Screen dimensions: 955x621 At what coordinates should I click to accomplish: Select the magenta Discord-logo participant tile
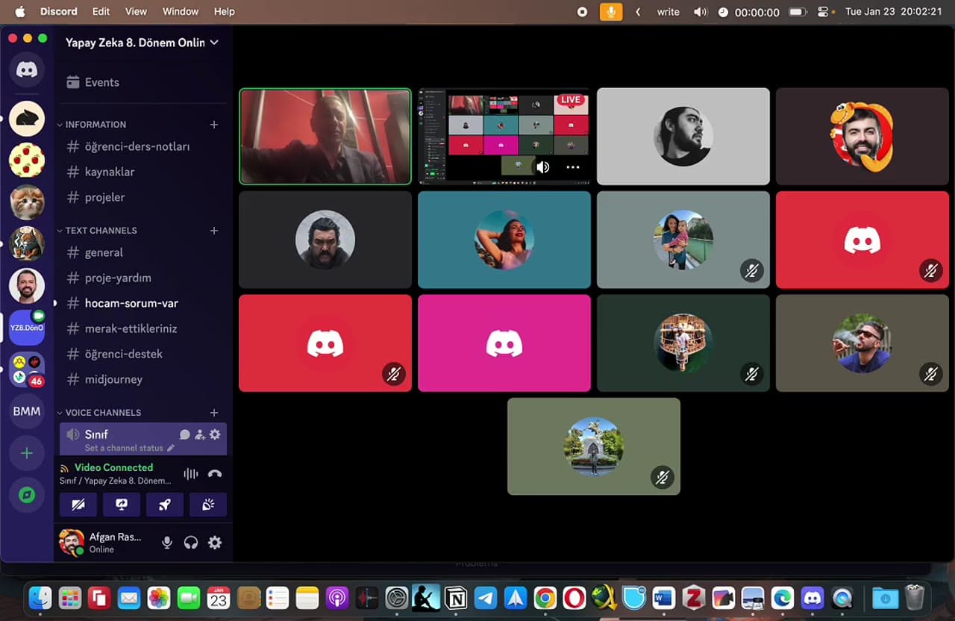(504, 343)
